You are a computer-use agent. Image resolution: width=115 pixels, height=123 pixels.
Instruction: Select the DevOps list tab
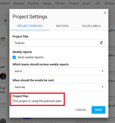(x=110, y=4)
